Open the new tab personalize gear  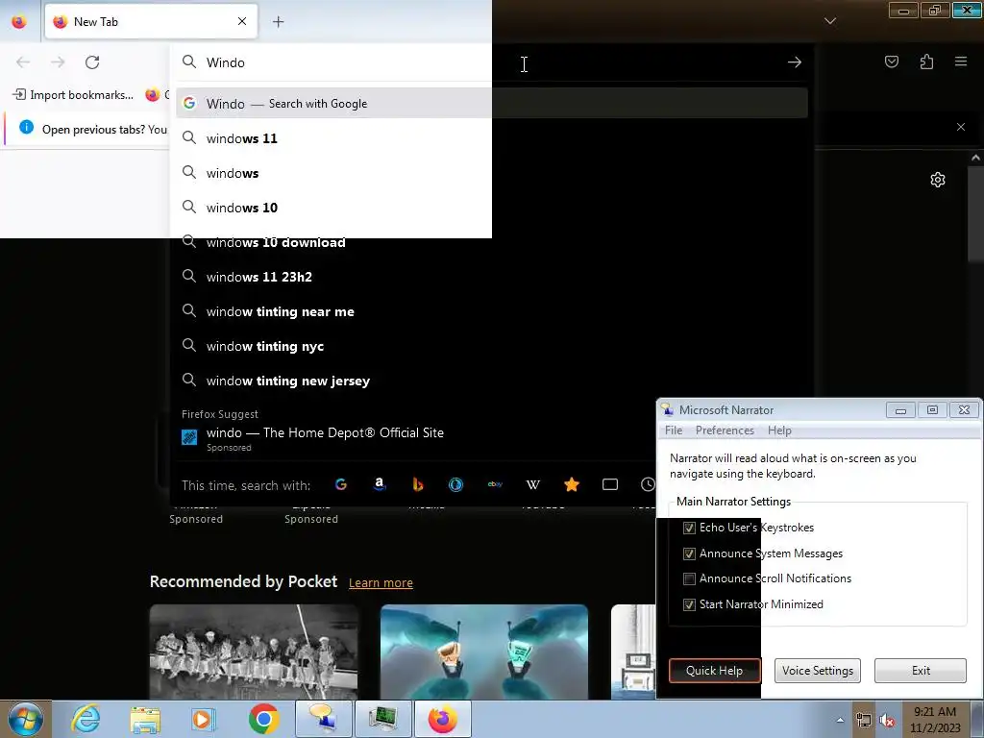click(x=938, y=180)
